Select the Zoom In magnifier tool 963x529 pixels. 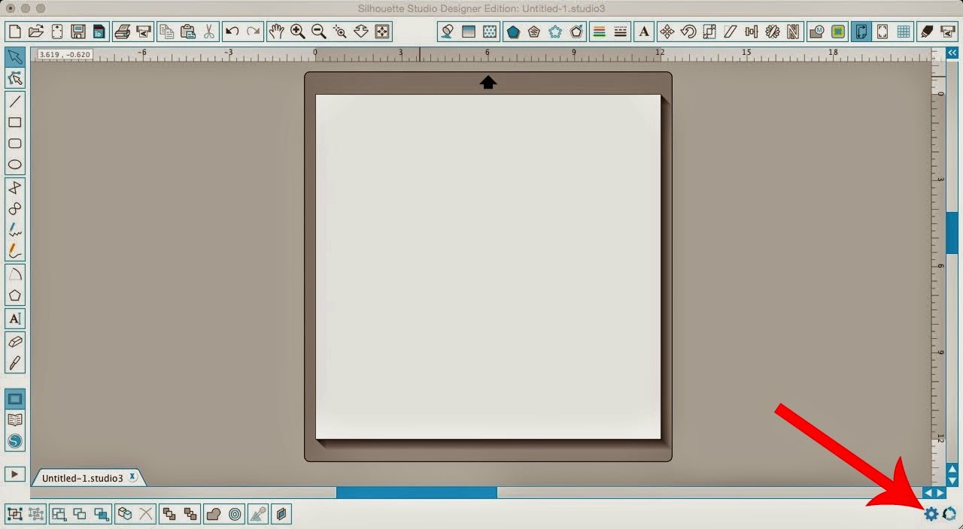pyautogui.click(x=297, y=31)
